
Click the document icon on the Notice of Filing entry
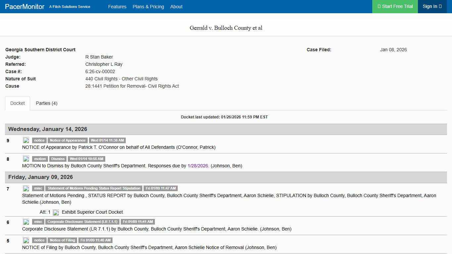pyautogui.click(x=26, y=240)
